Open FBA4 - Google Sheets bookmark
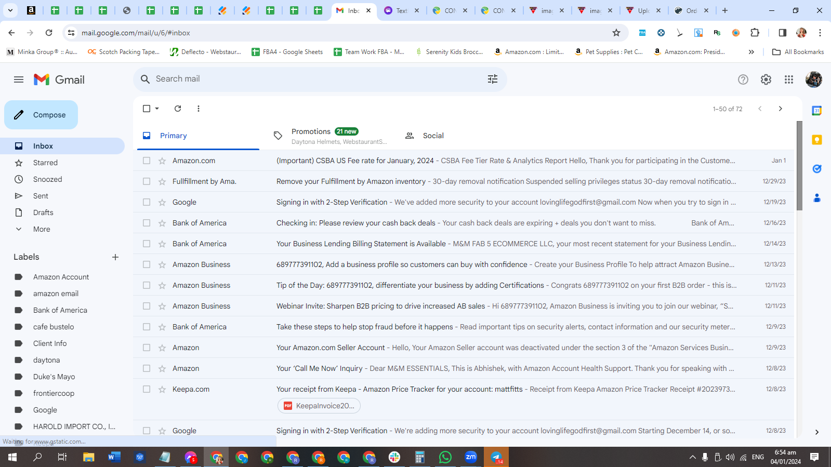The width and height of the screenshot is (831, 467). tap(287, 52)
